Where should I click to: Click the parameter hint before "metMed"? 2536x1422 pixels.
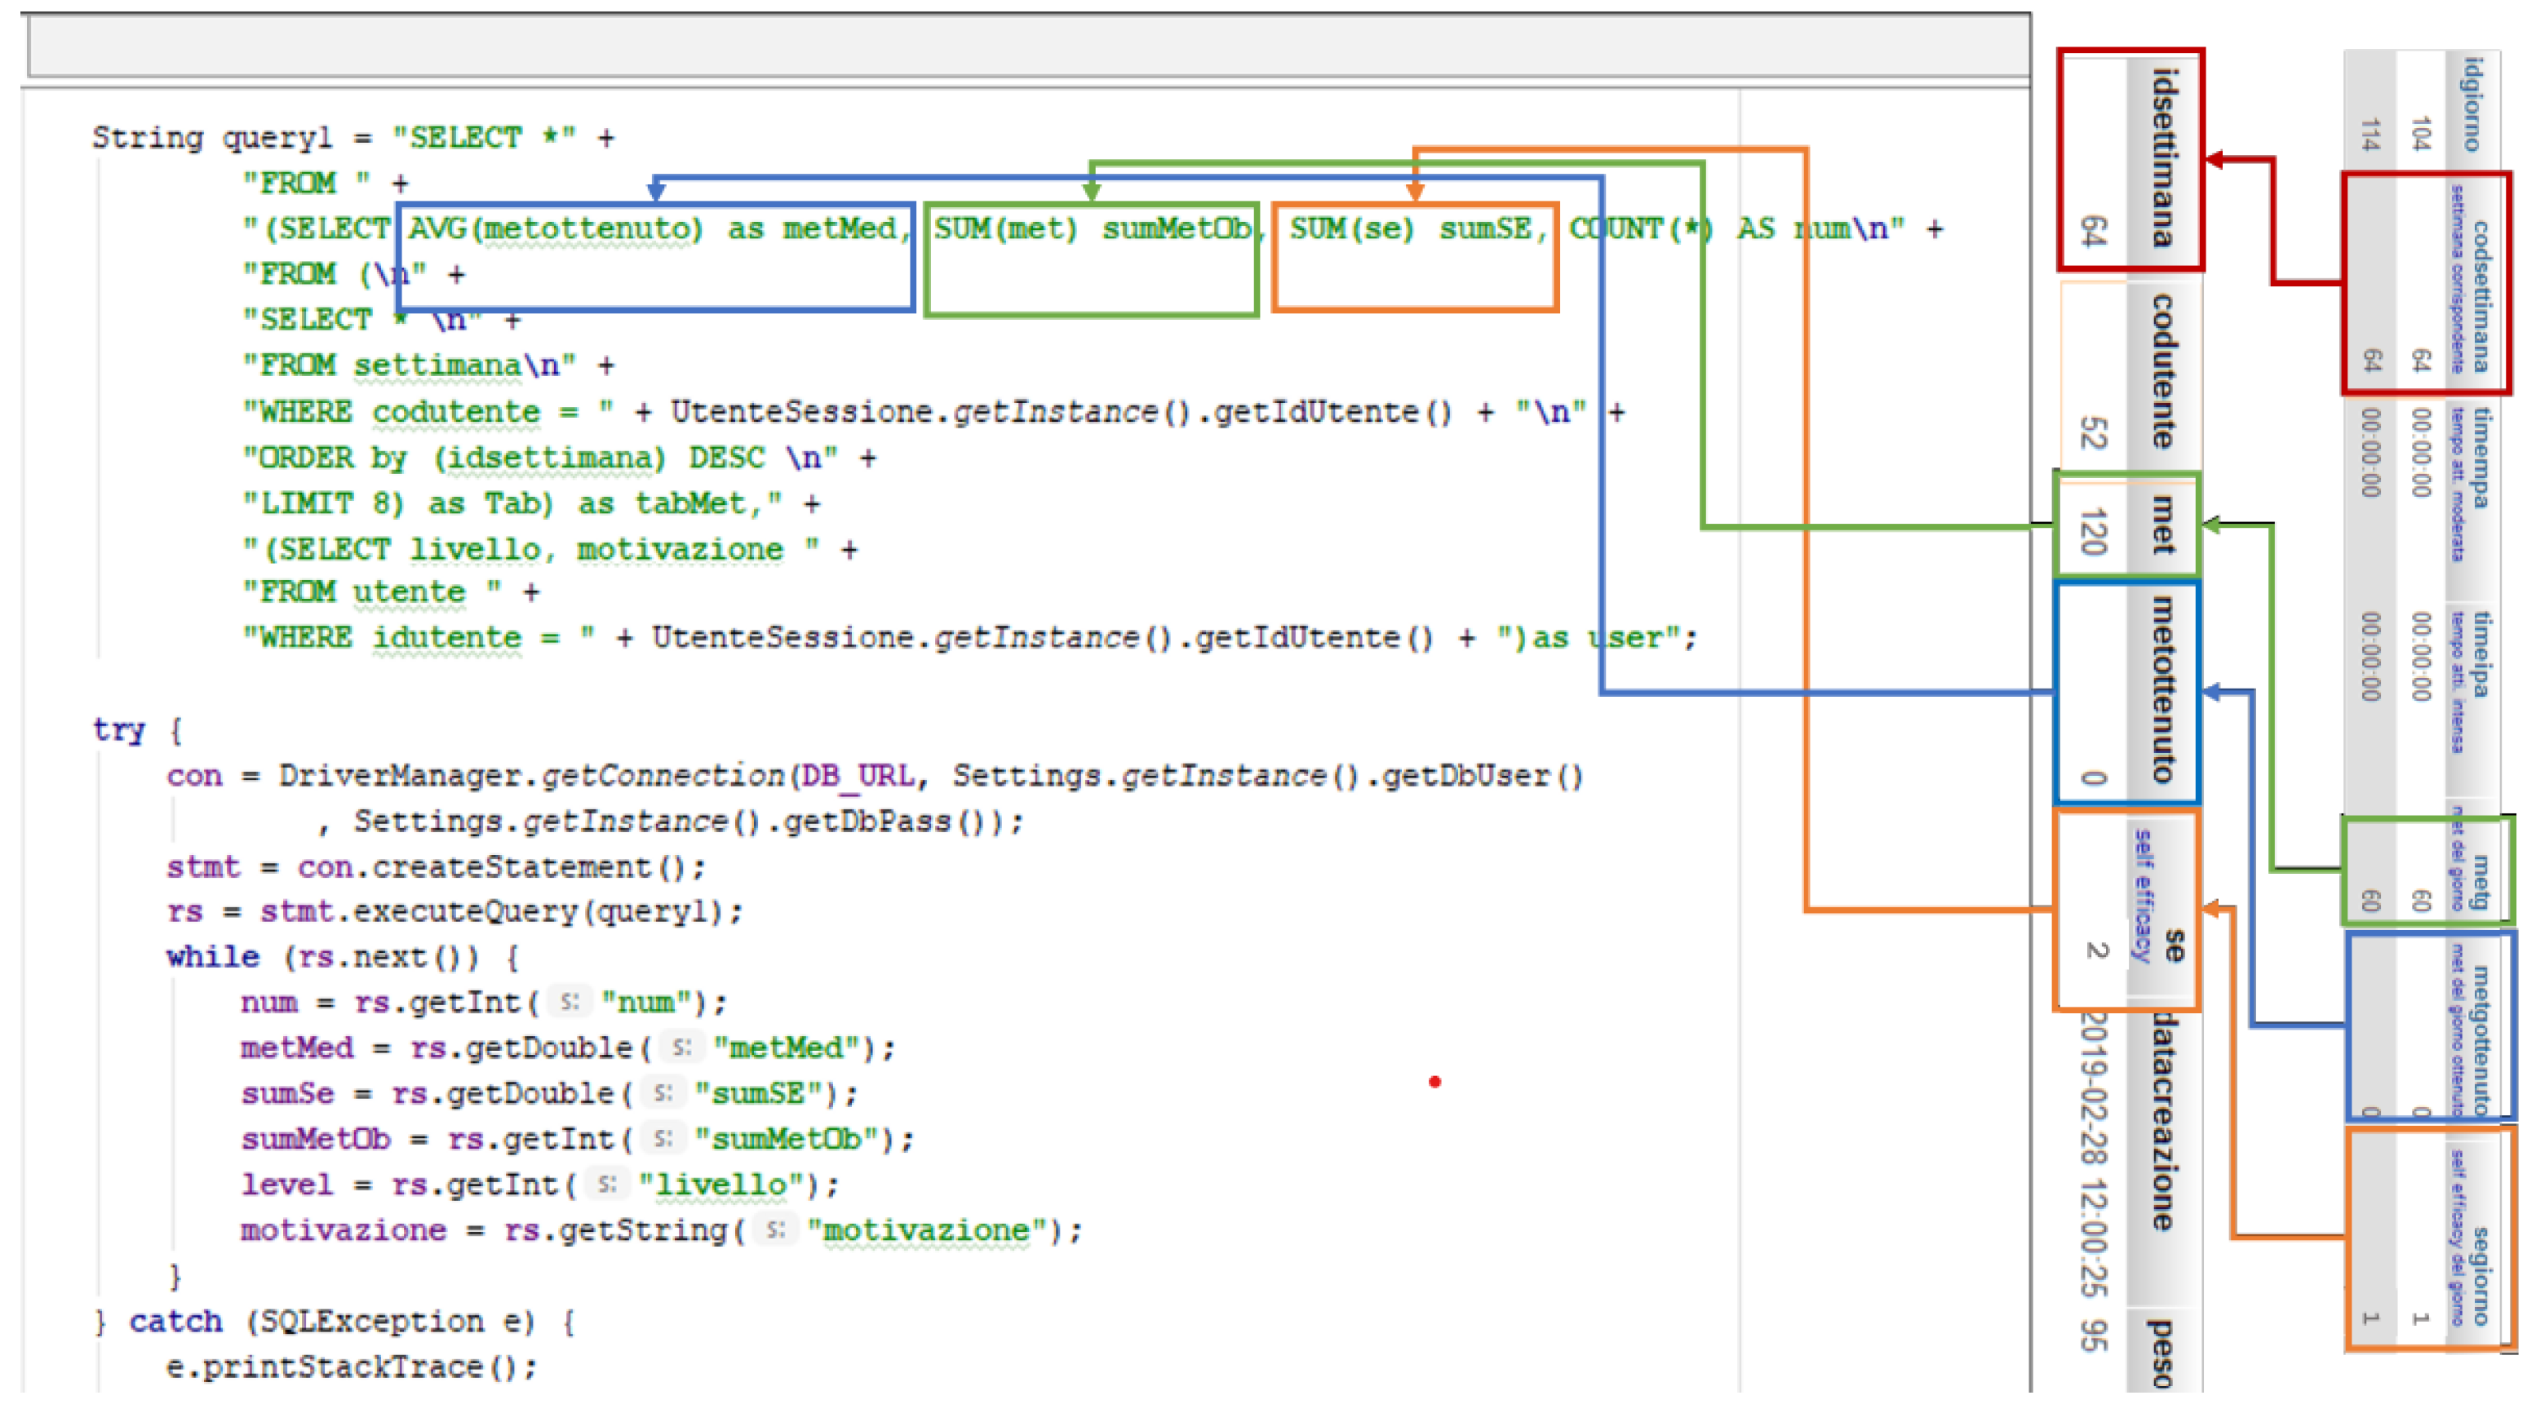coord(681,1047)
